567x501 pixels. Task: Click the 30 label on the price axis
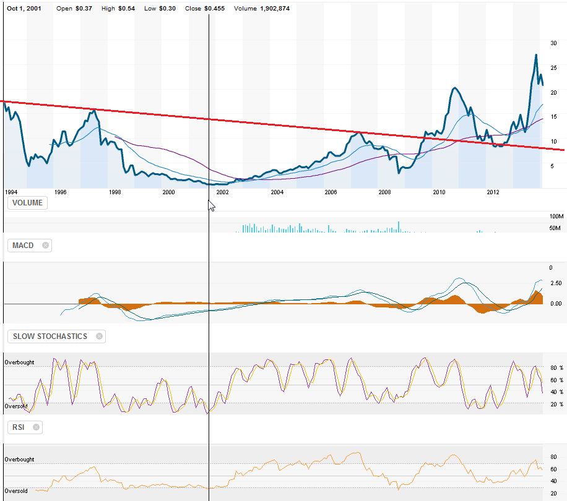click(x=553, y=43)
